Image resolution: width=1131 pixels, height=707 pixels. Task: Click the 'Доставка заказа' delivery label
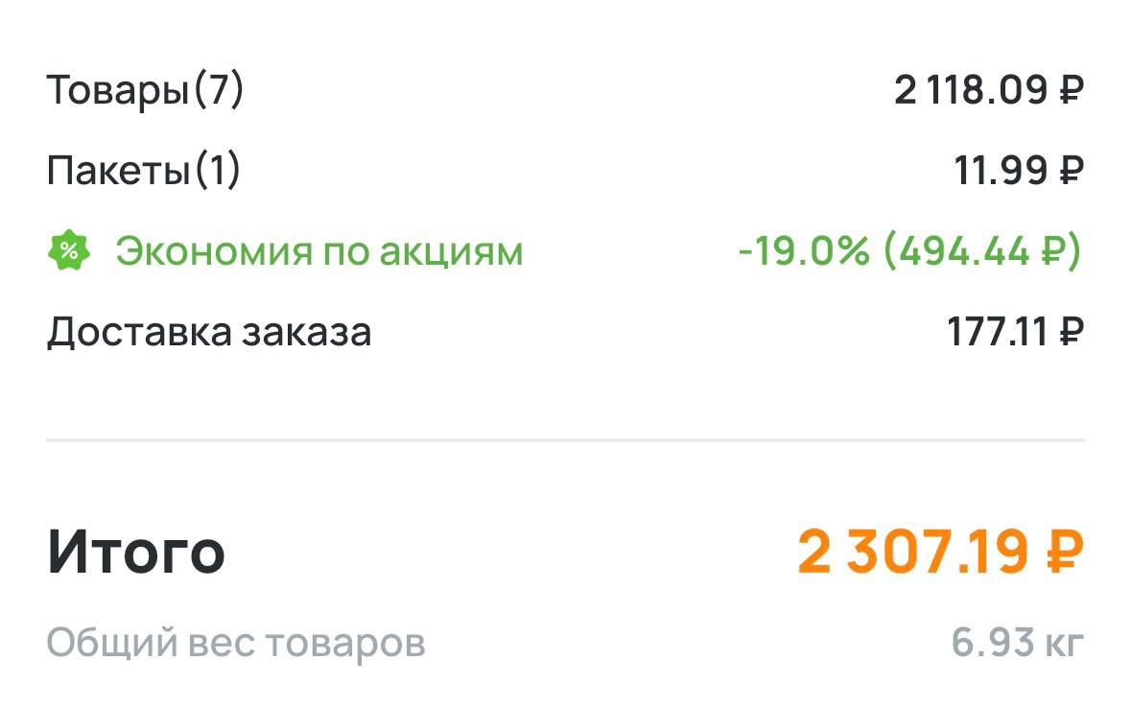point(209,332)
